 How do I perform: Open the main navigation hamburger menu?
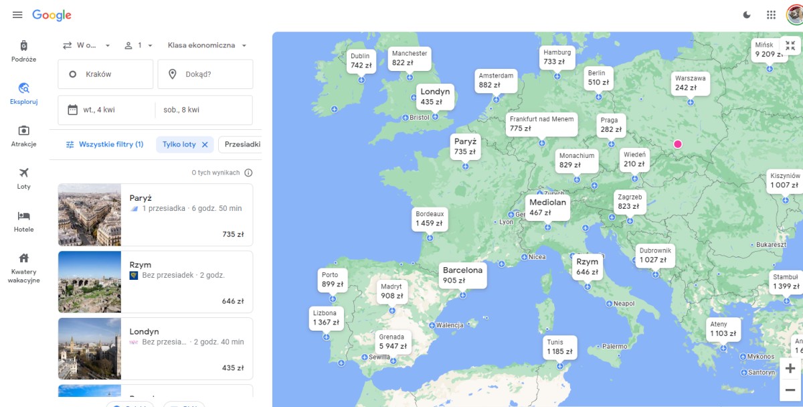click(17, 14)
